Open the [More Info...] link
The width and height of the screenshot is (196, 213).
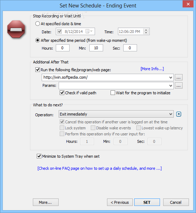click(152, 69)
